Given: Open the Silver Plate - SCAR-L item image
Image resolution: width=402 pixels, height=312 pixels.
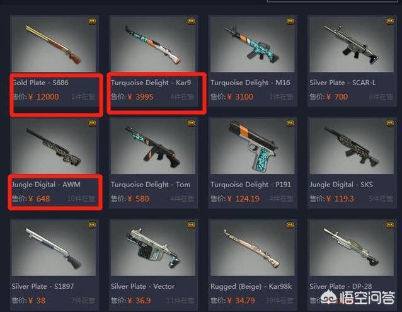Looking at the screenshot, I should pos(351,44).
